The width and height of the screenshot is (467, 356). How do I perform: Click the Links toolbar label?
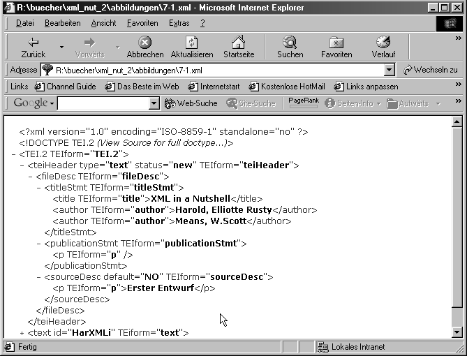19,87
